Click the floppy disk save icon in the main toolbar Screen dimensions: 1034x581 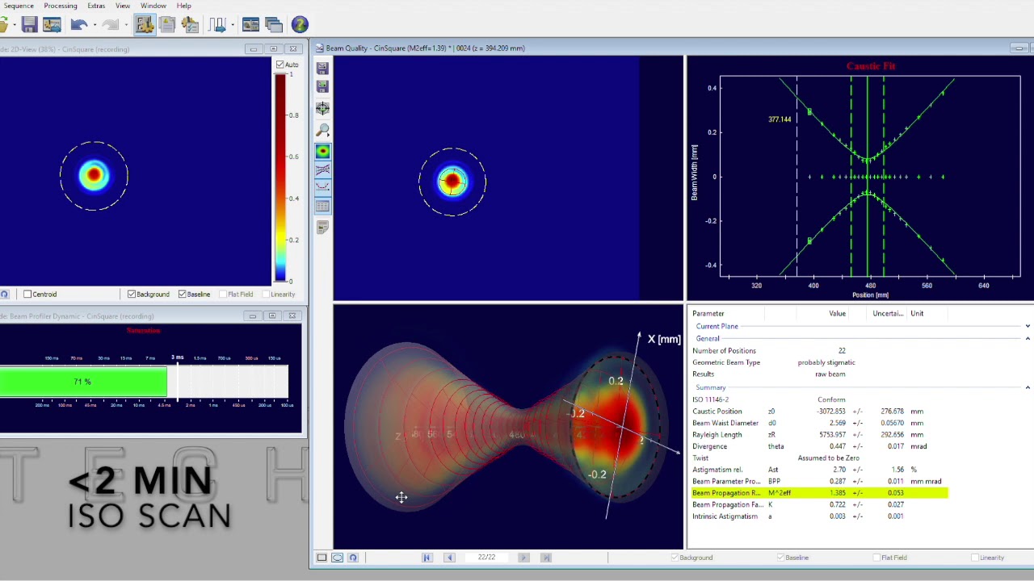[x=29, y=25]
